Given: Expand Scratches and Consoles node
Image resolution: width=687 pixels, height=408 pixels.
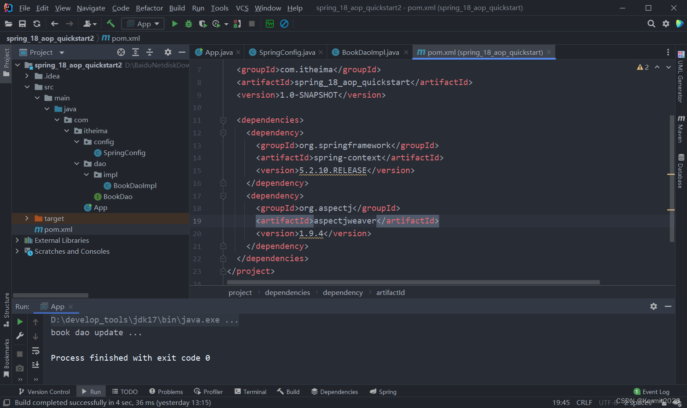Looking at the screenshot, I should pyautogui.click(x=18, y=251).
